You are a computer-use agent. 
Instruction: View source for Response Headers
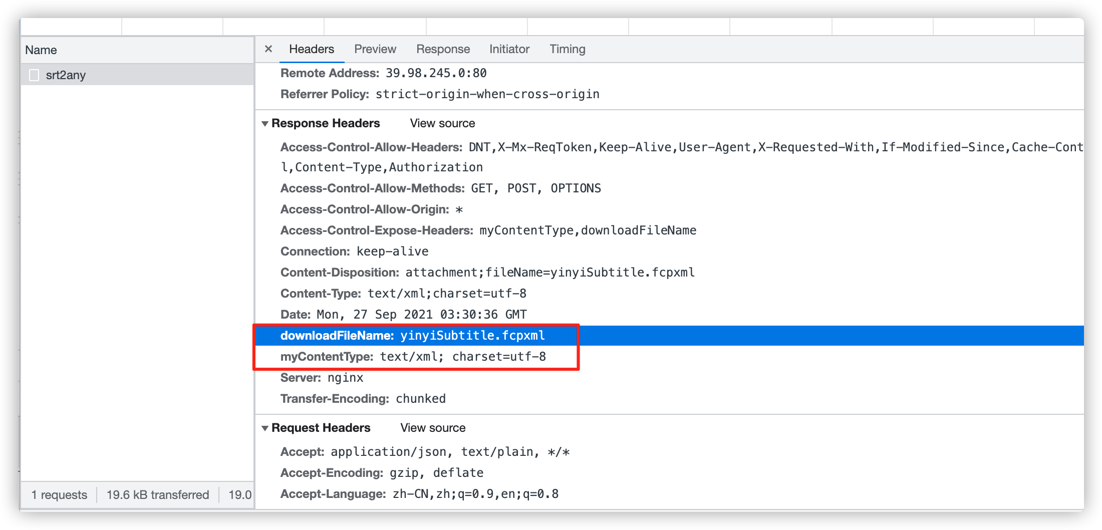tap(442, 123)
